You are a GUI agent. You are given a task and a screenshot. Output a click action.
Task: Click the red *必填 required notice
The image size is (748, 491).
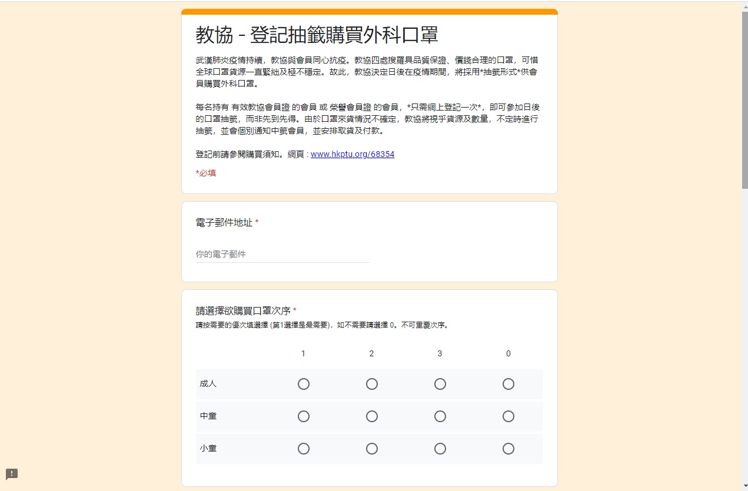[x=205, y=173]
